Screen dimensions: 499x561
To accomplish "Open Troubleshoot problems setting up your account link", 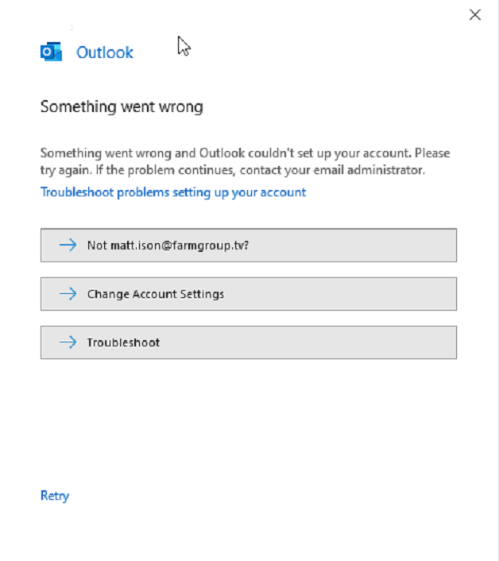I will tap(173, 192).
